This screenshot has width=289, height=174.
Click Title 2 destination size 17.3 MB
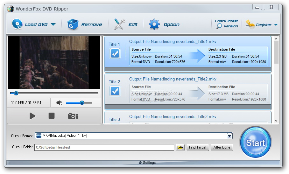point(218,94)
